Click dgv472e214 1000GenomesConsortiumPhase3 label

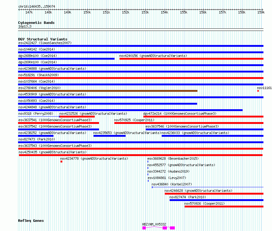click(180, 114)
